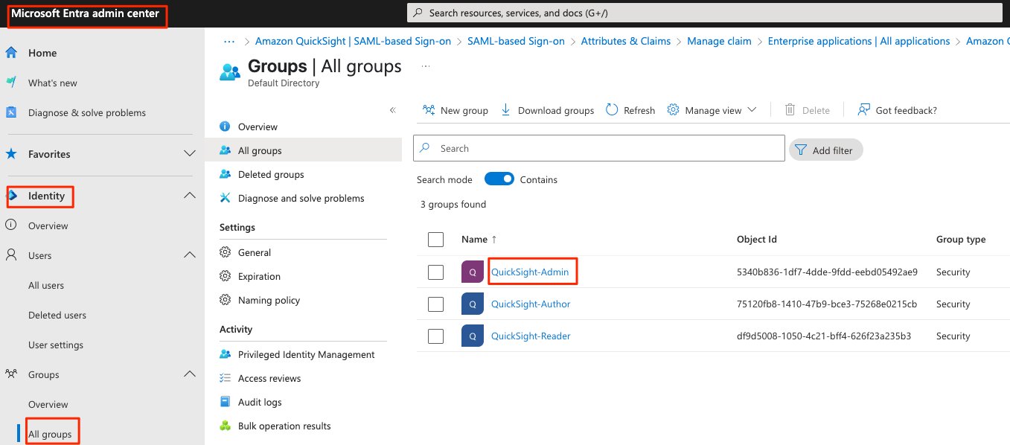1010x445 pixels.
Task: Collapse the Groups section chevron
Action: (x=190, y=374)
